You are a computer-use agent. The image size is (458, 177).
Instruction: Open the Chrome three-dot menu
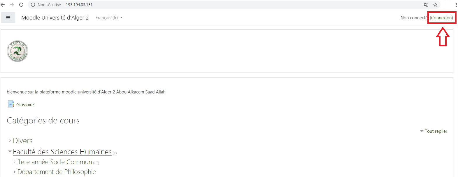pos(456,5)
